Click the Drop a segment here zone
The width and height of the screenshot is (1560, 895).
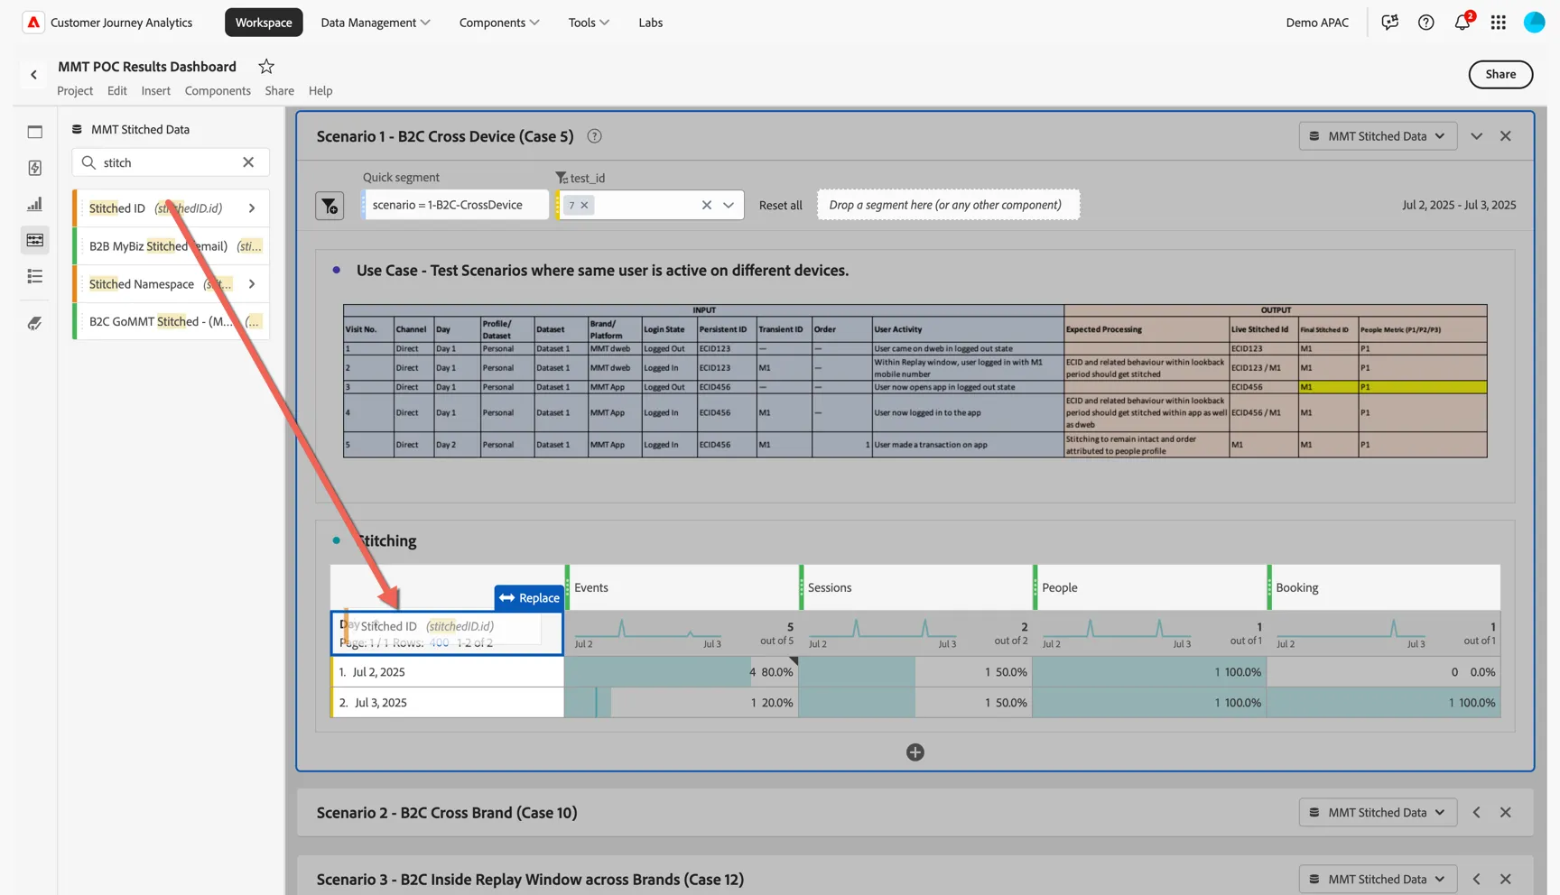(x=949, y=205)
